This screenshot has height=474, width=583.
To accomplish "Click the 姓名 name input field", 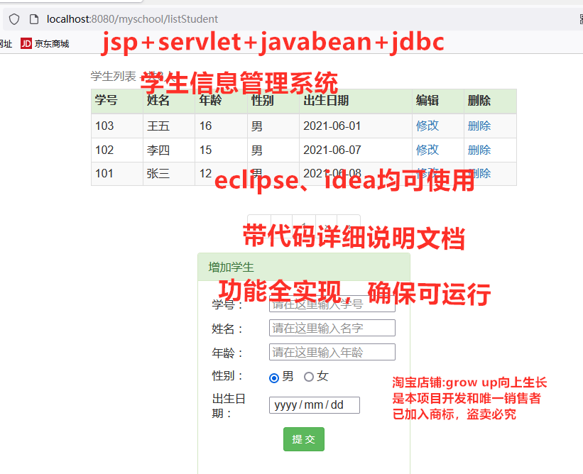I will click(332, 328).
